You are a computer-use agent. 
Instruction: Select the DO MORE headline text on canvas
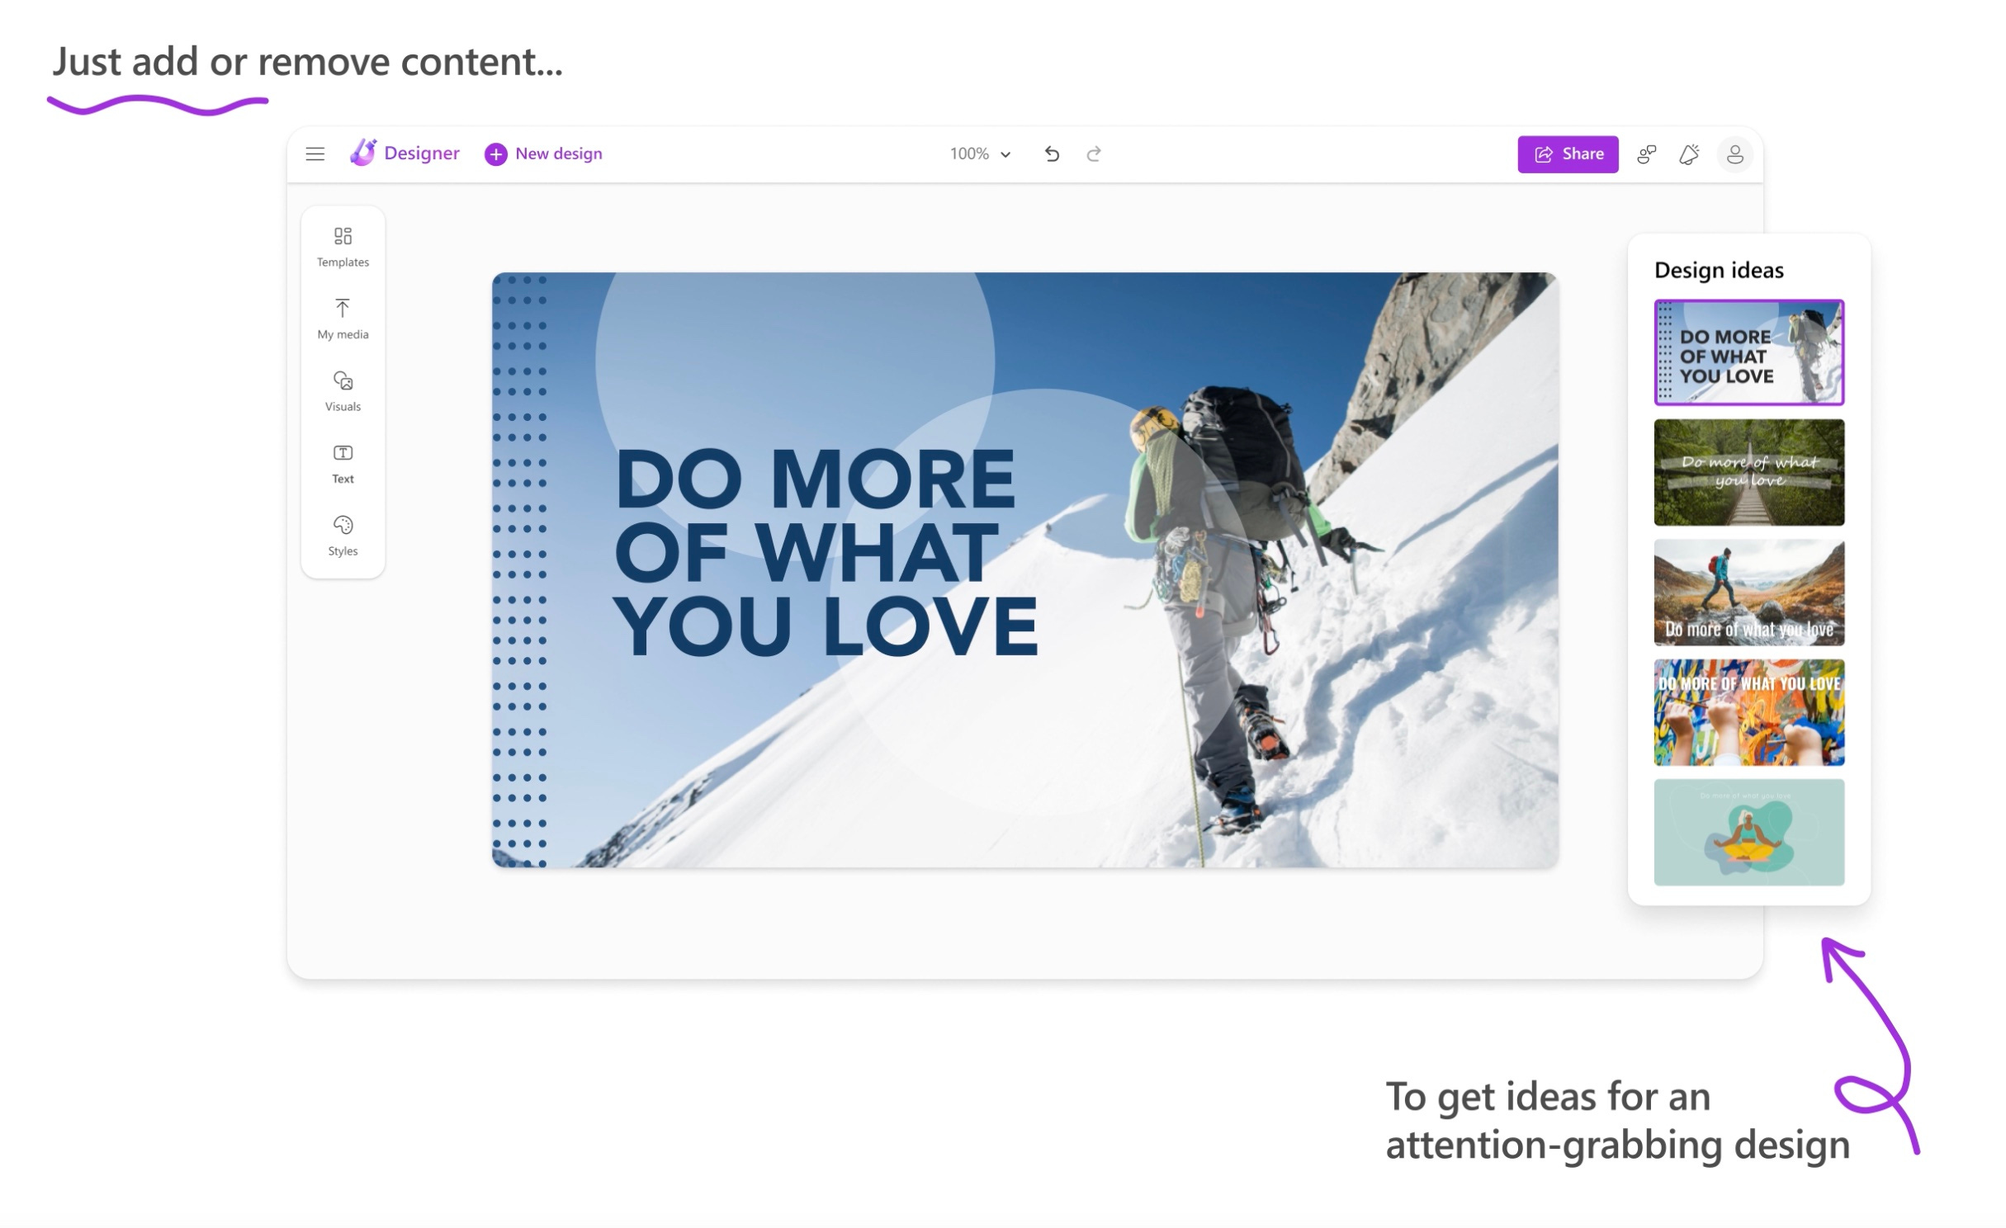(826, 551)
